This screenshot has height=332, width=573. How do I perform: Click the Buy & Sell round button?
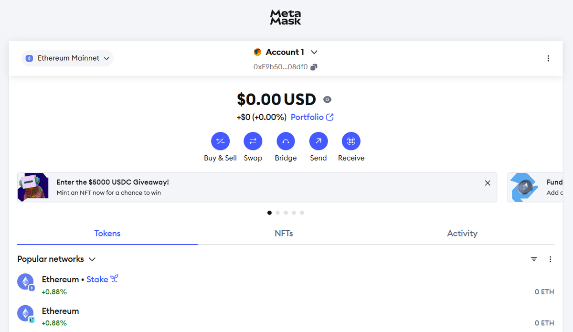(x=220, y=141)
